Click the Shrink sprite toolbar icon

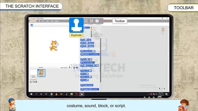click(x=92, y=21)
